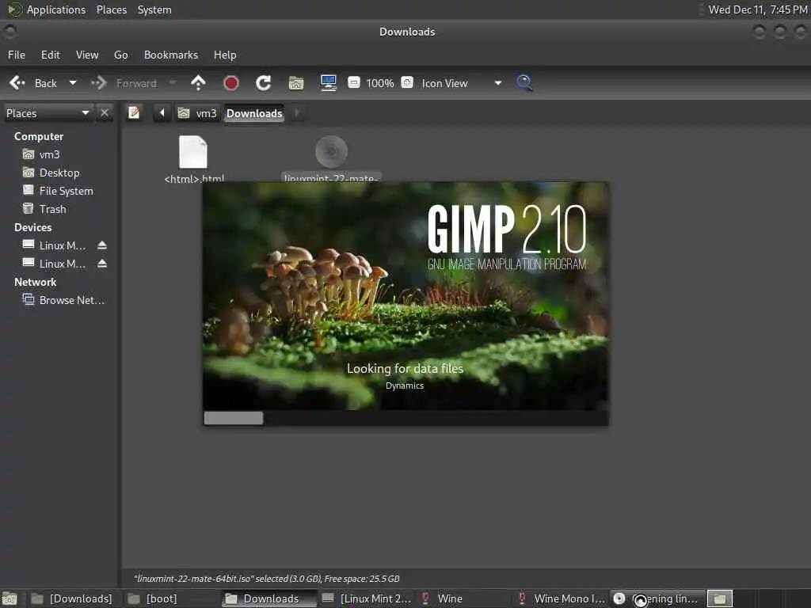
Task: Open the Home folder toolbar icon
Action: point(296,82)
